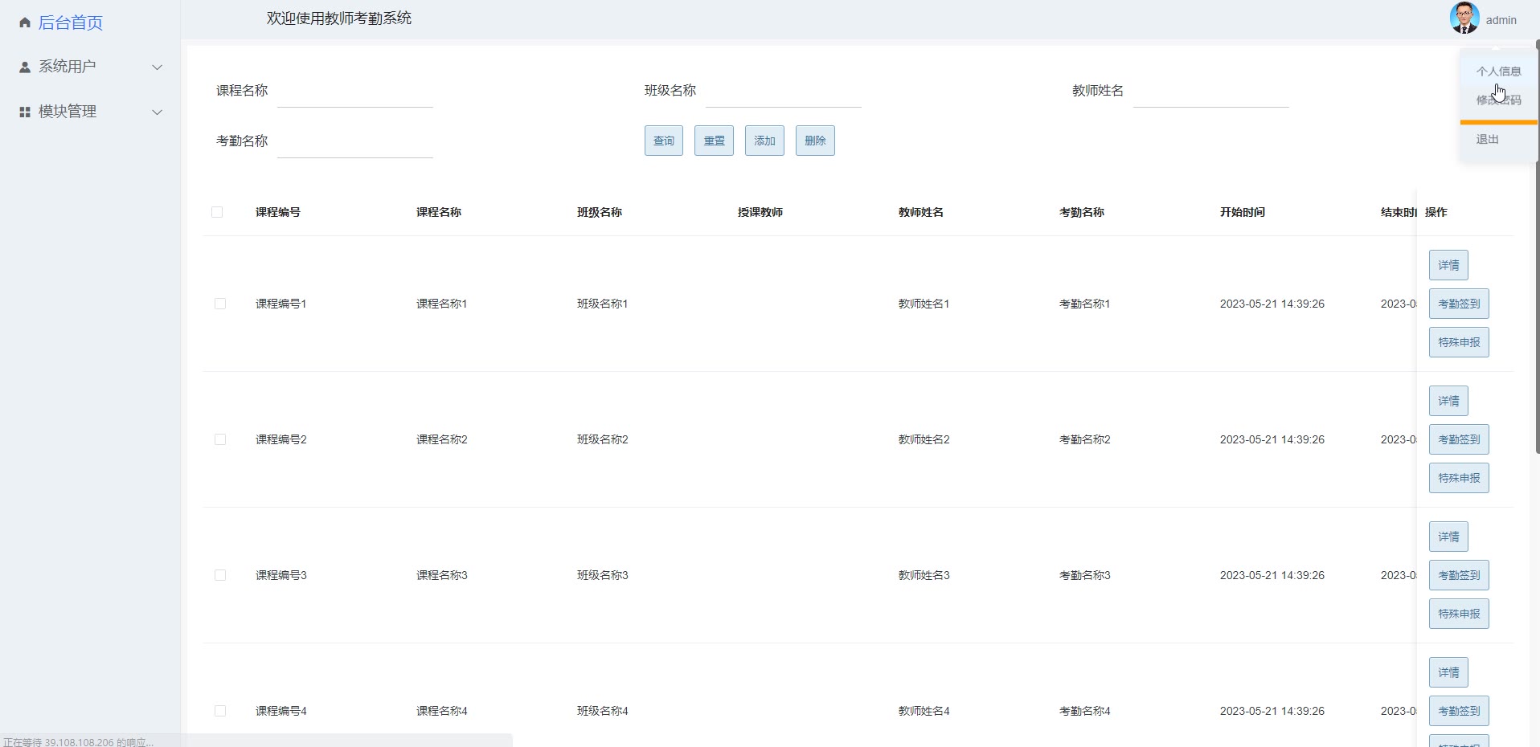
Task: Focus the 班级名称 search field
Action: click(x=784, y=91)
